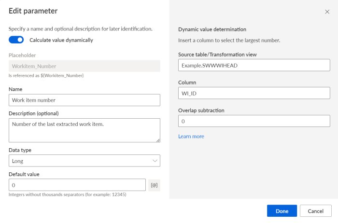338x223 pixels.
Task: Click the 'Is referenced as ${Workitem_Number}' hint
Action: [46, 76]
